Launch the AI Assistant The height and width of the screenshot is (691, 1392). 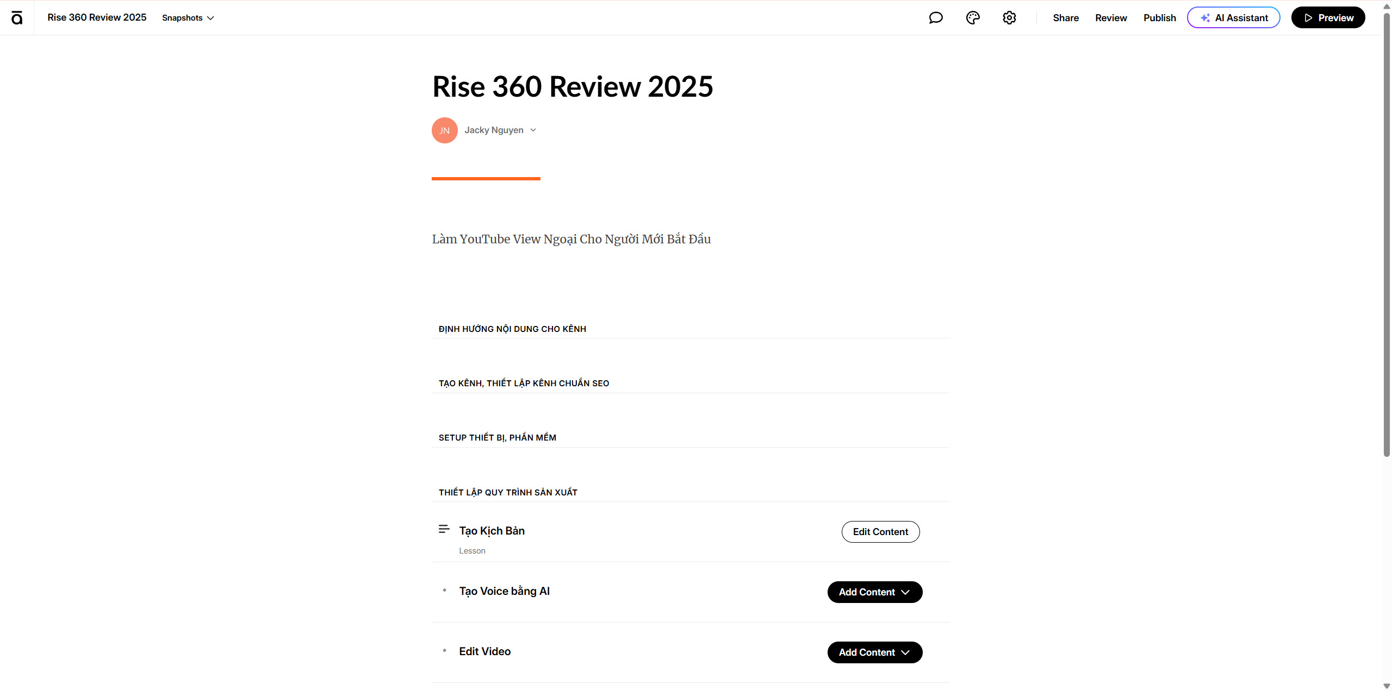[x=1233, y=18]
